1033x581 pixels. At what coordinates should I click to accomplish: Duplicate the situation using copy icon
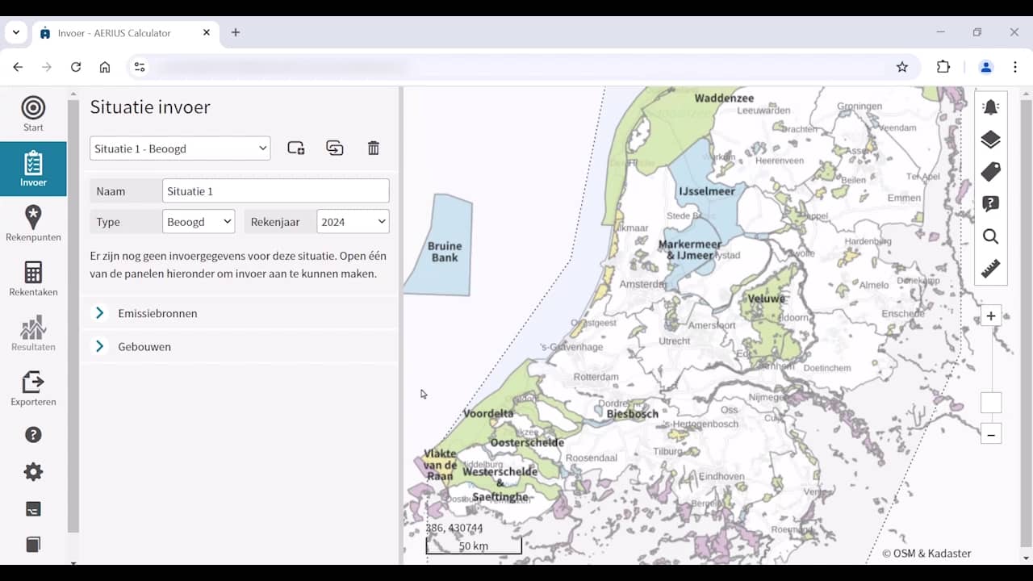point(334,148)
